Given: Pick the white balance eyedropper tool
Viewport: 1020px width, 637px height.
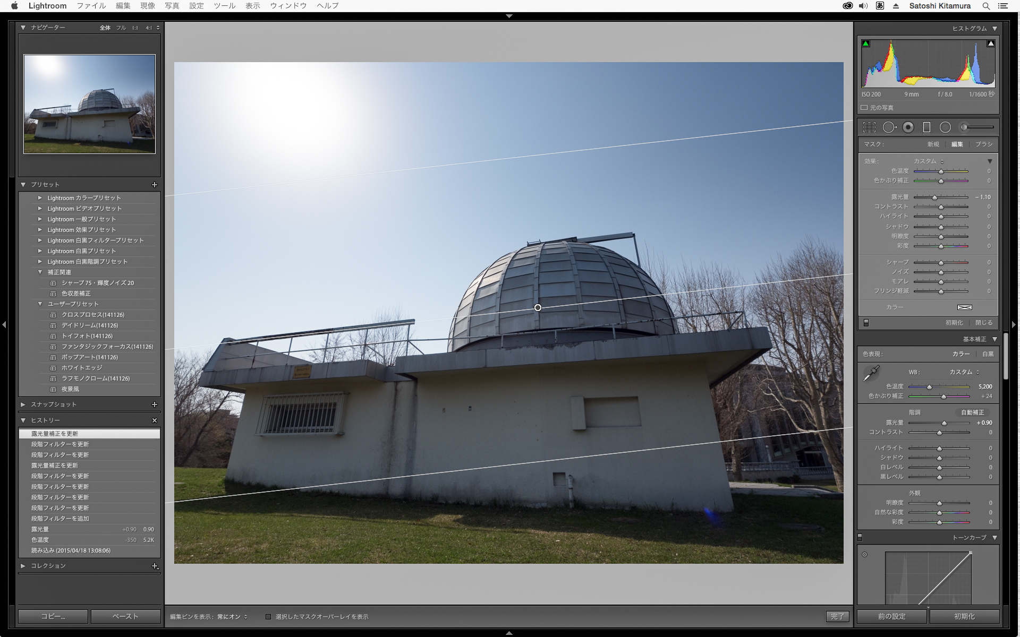Looking at the screenshot, I should click(x=871, y=373).
